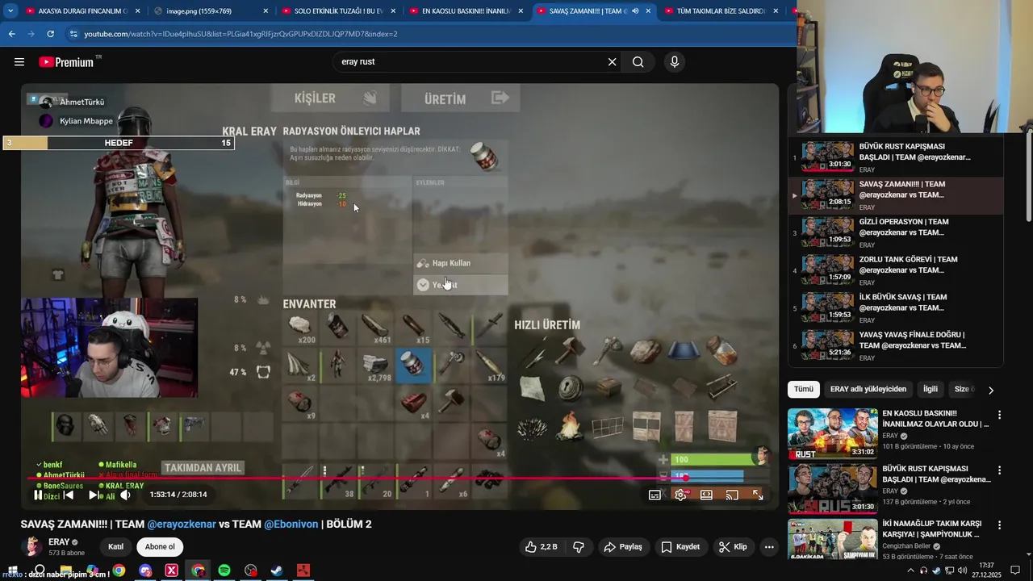Select the İlgili filter chip

coord(931,389)
